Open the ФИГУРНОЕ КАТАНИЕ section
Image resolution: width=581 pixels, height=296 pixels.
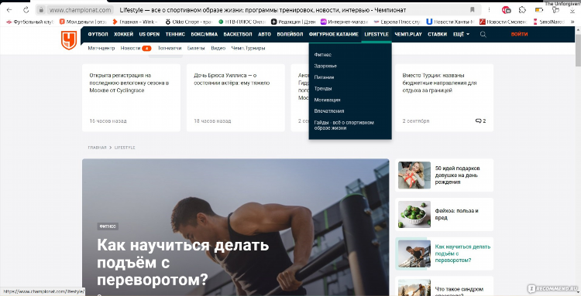(x=333, y=34)
